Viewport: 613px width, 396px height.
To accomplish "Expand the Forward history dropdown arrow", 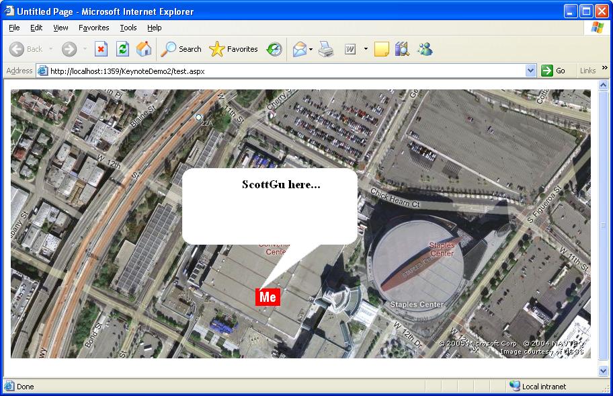I will (x=85, y=49).
